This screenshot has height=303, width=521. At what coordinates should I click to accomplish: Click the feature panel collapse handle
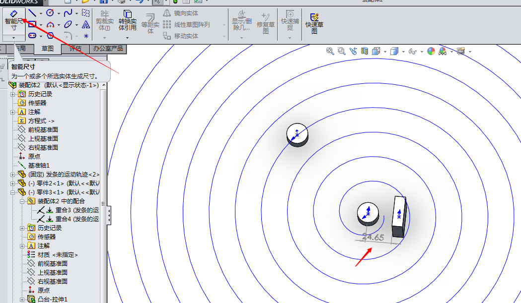click(x=109, y=215)
